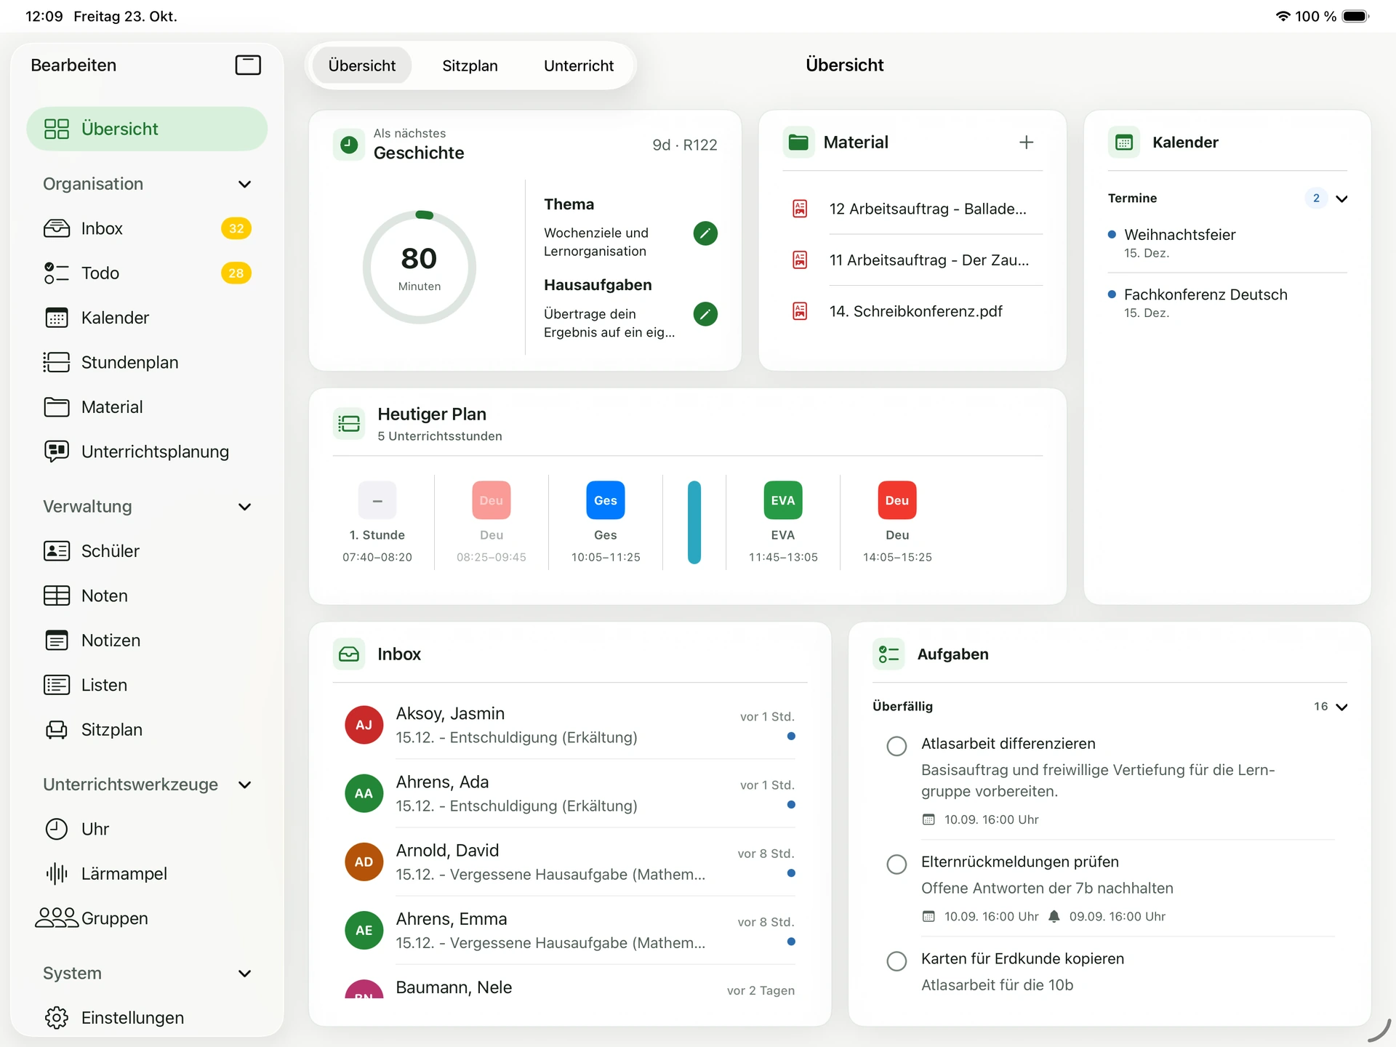The width and height of the screenshot is (1396, 1047).
Task: Open Stundenplan from the sidebar
Action: [x=147, y=362]
